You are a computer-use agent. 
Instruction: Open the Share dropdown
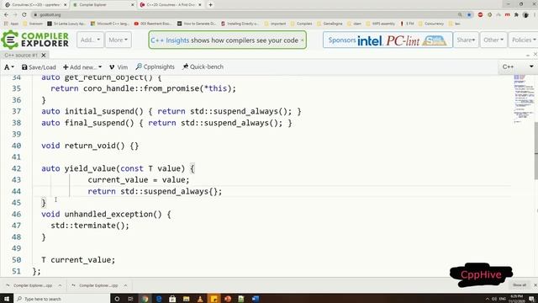466,40
